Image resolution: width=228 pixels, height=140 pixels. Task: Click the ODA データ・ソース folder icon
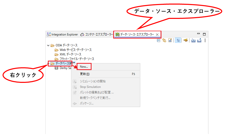[52, 46]
